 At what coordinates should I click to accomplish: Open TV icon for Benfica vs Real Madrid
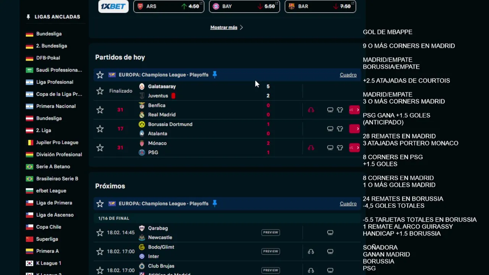tap(330, 110)
